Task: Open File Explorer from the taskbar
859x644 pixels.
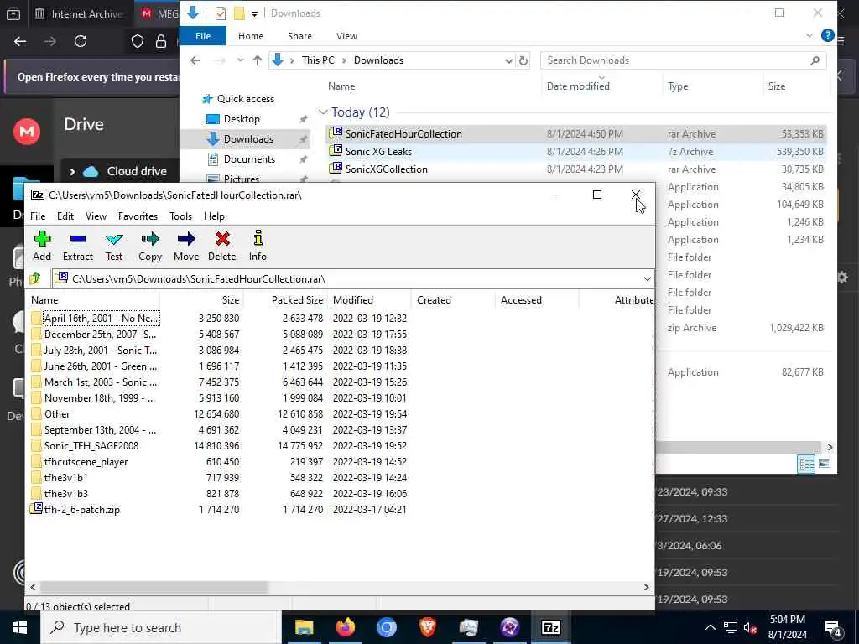Action: [304, 627]
